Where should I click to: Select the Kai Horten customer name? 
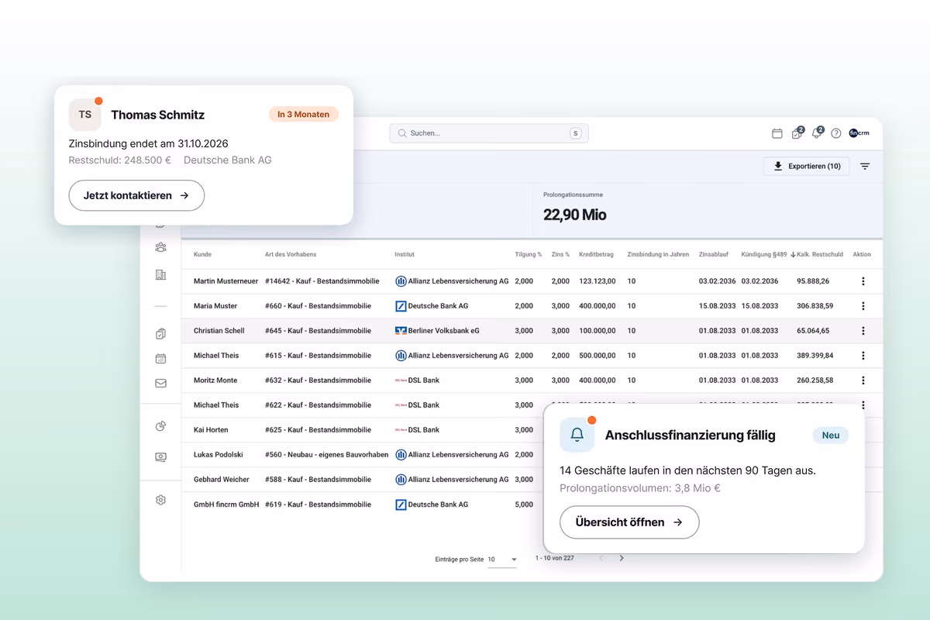[211, 430]
